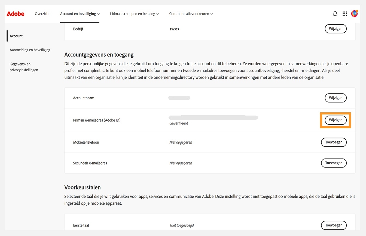Open the apps grid launcher
The height and width of the screenshot is (236, 366).
point(344,13)
